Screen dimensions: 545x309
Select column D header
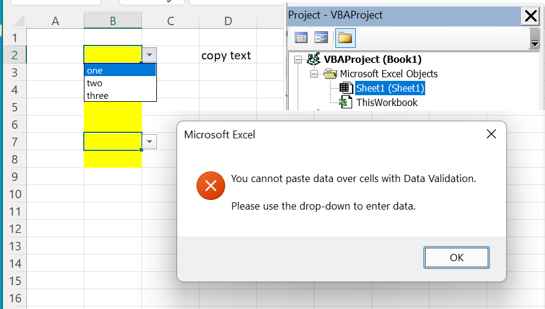coord(228,21)
